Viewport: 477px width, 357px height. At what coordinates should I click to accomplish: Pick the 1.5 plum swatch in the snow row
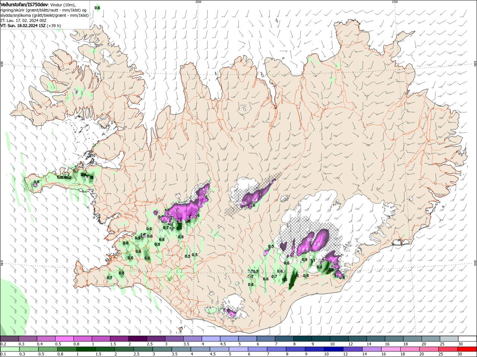(119, 339)
